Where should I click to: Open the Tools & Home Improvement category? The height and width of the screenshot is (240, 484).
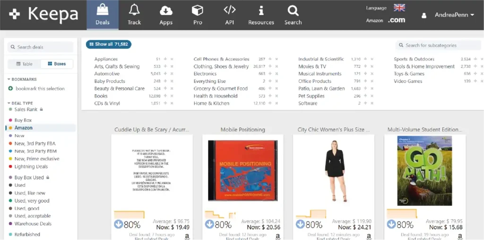tap(424, 66)
